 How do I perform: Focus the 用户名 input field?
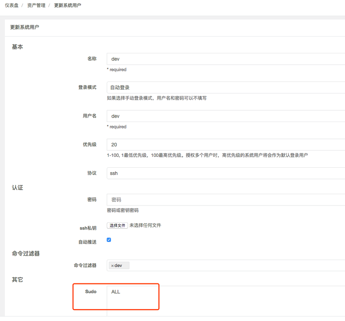click(226, 116)
